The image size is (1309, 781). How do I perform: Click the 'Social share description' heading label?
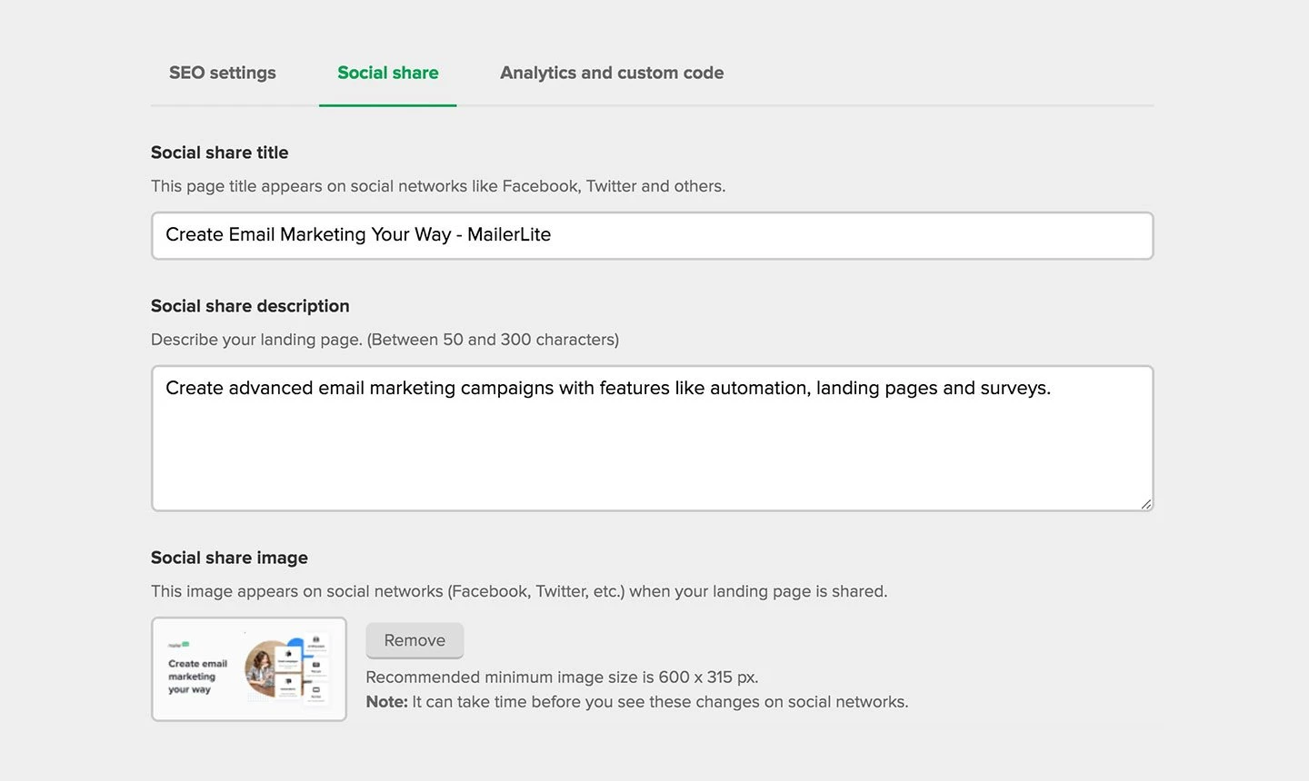(250, 306)
